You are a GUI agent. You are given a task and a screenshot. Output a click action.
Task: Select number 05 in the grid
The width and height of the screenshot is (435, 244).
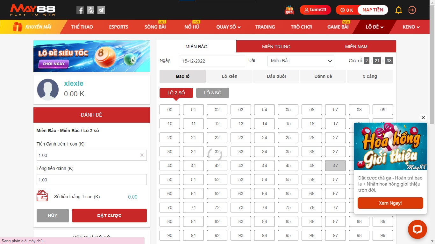(288, 110)
